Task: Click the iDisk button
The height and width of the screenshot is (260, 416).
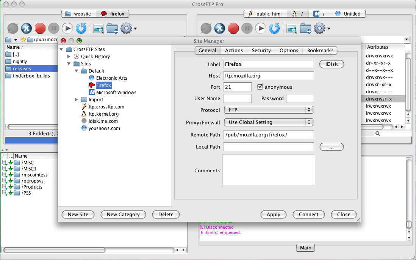Action: click(x=332, y=64)
